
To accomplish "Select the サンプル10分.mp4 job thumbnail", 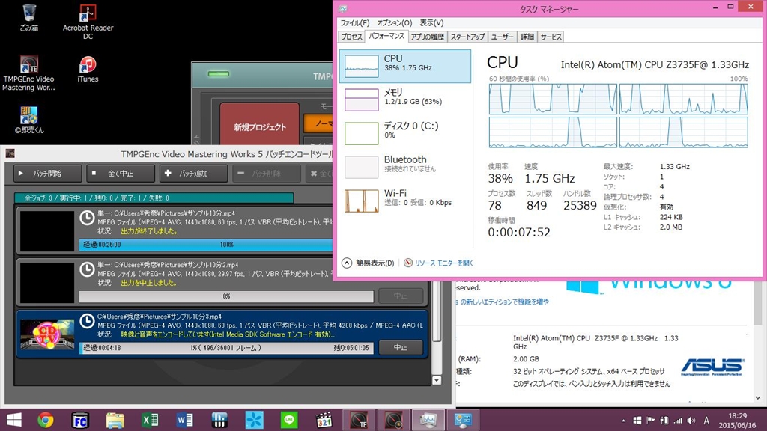I will click(x=47, y=231).
